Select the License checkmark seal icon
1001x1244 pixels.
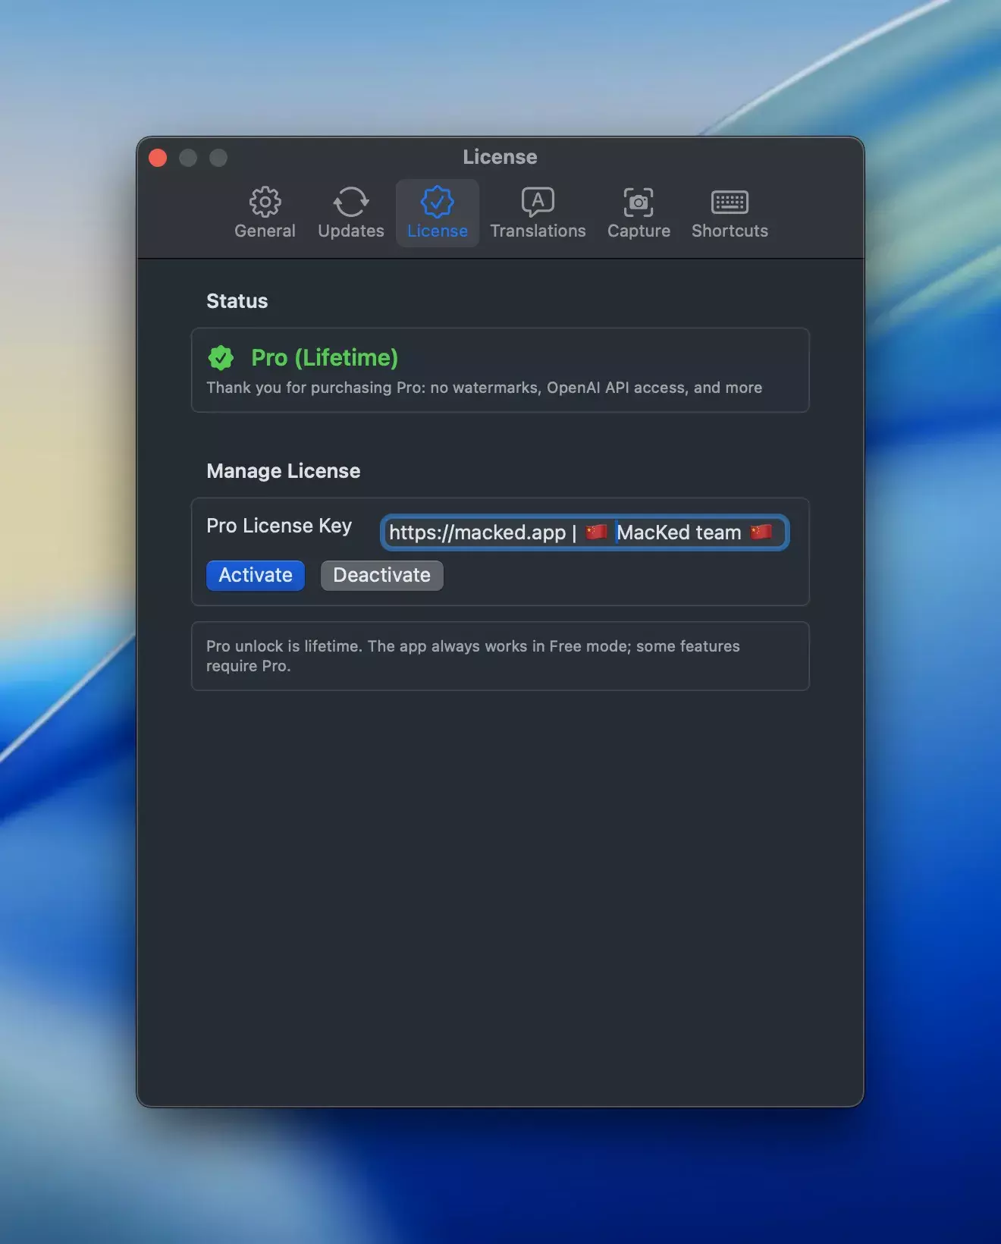[x=437, y=202]
